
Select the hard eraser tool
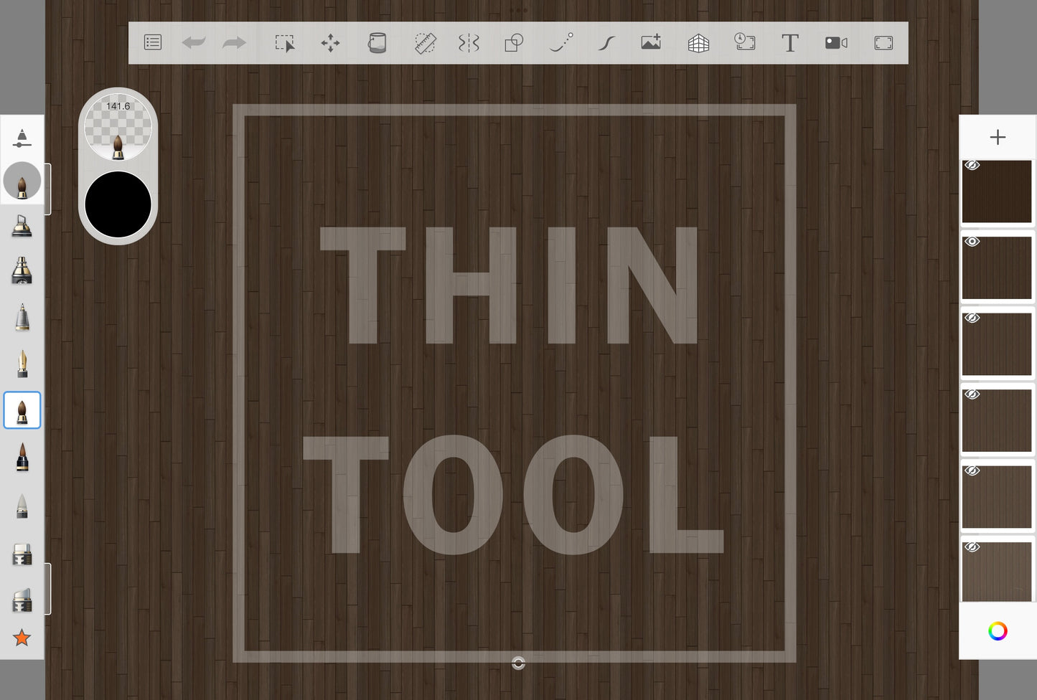pos(22,554)
